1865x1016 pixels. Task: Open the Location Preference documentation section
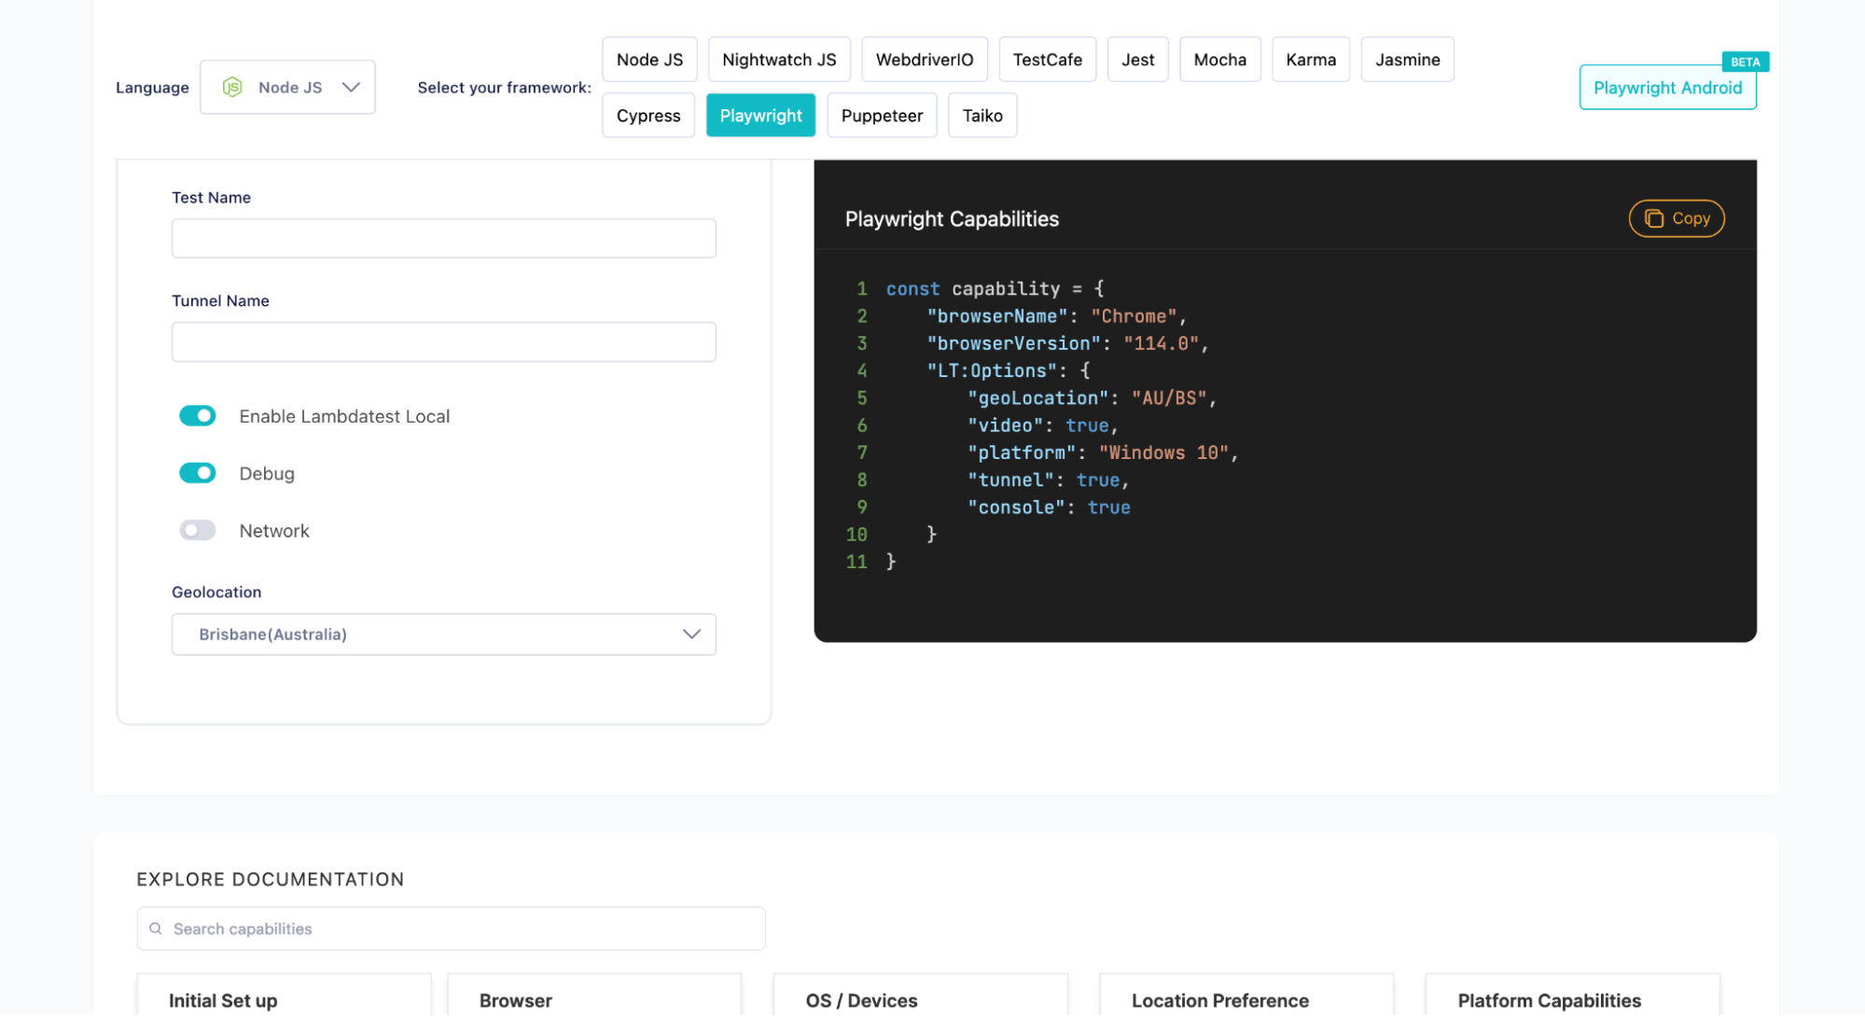(1219, 1000)
